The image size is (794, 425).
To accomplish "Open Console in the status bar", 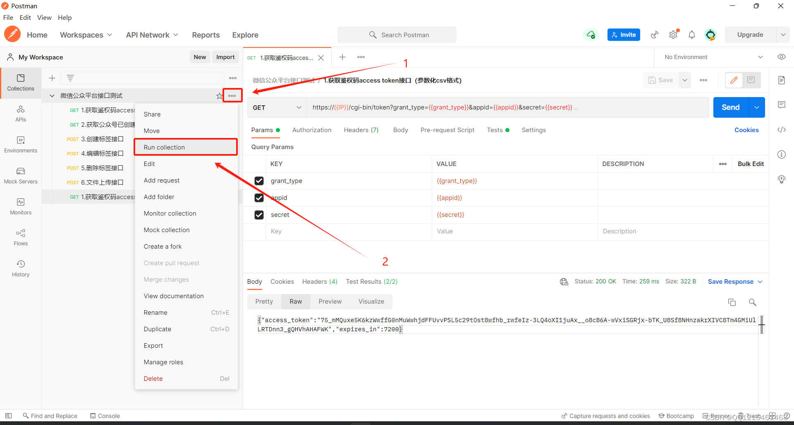I will (x=105, y=416).
